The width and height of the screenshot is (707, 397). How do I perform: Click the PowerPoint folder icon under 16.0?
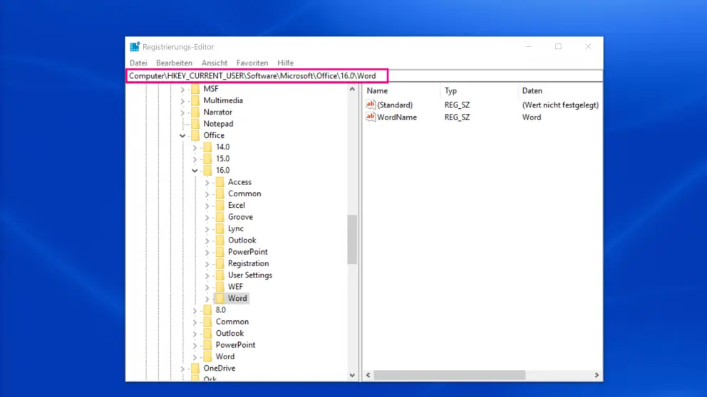point(220,252)
